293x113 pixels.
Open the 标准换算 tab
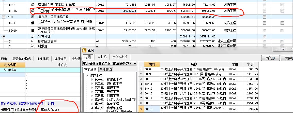(x=42, y=59)
